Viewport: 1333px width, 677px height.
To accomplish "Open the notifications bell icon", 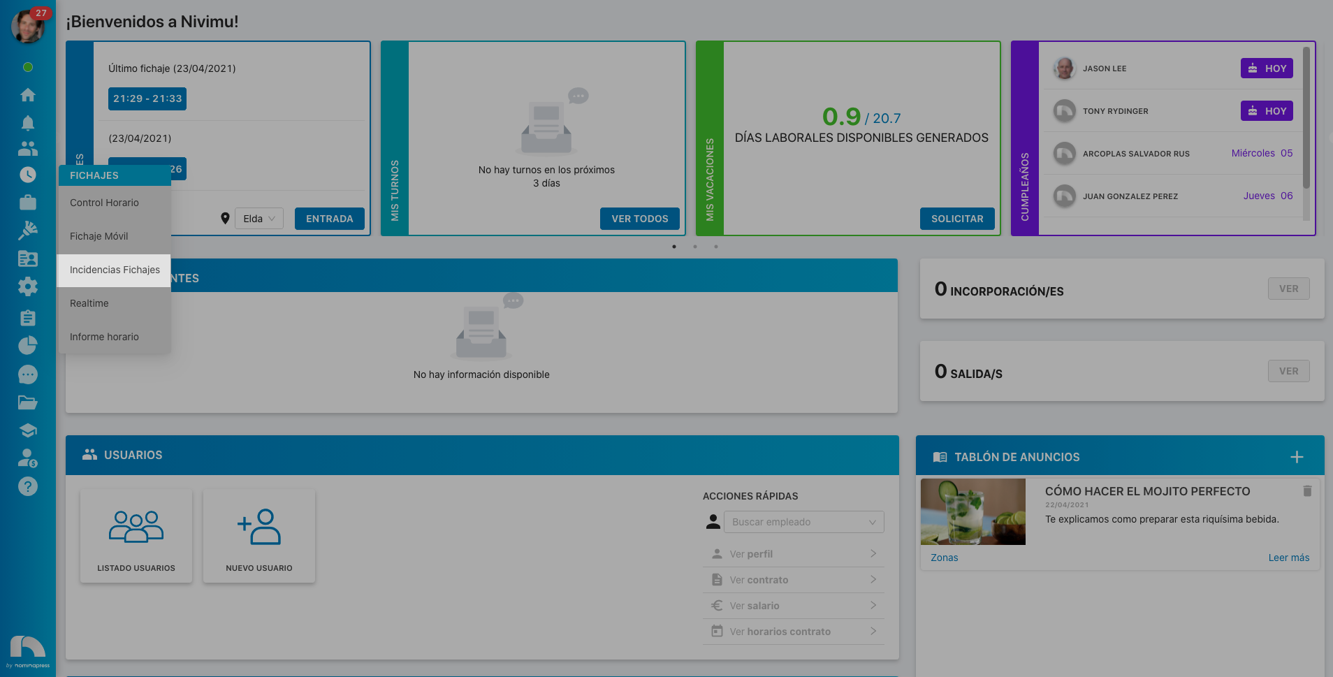I will (28, 122).
